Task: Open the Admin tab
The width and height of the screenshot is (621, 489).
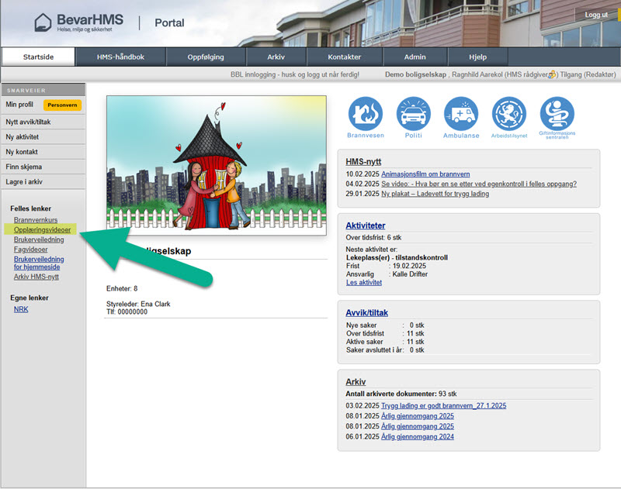Action: pyautogui.click(x=415, y=57)
